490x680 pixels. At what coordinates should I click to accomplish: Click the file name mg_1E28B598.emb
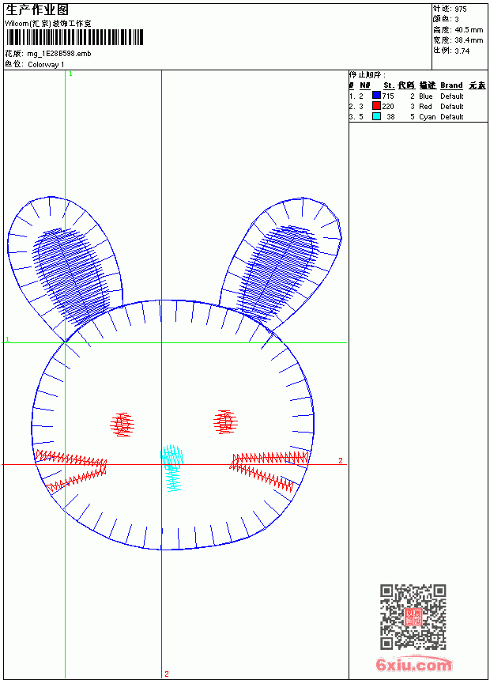click(x=59, y=54)
